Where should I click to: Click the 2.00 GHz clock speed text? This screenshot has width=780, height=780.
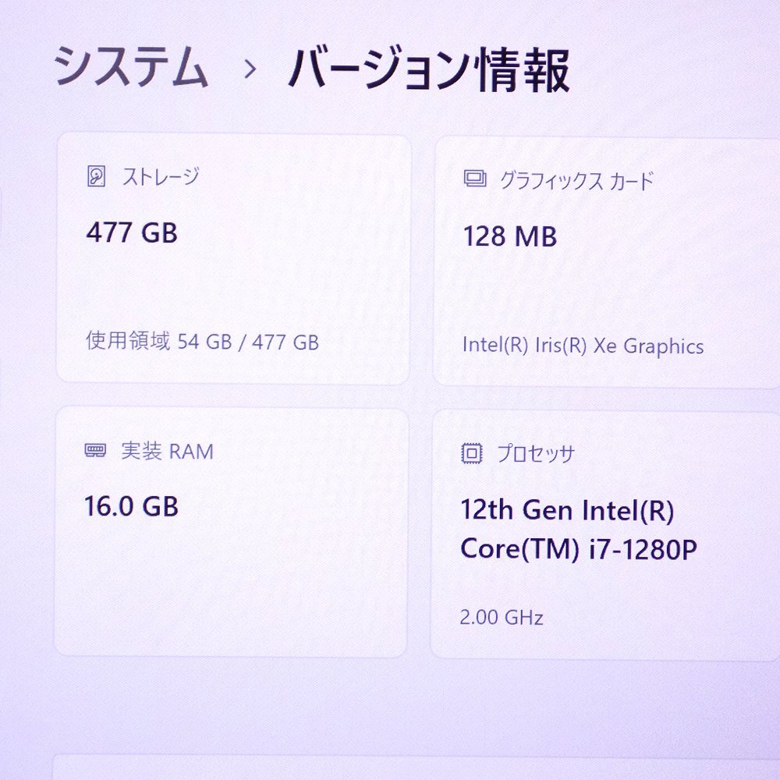click(x=502, y=618)
